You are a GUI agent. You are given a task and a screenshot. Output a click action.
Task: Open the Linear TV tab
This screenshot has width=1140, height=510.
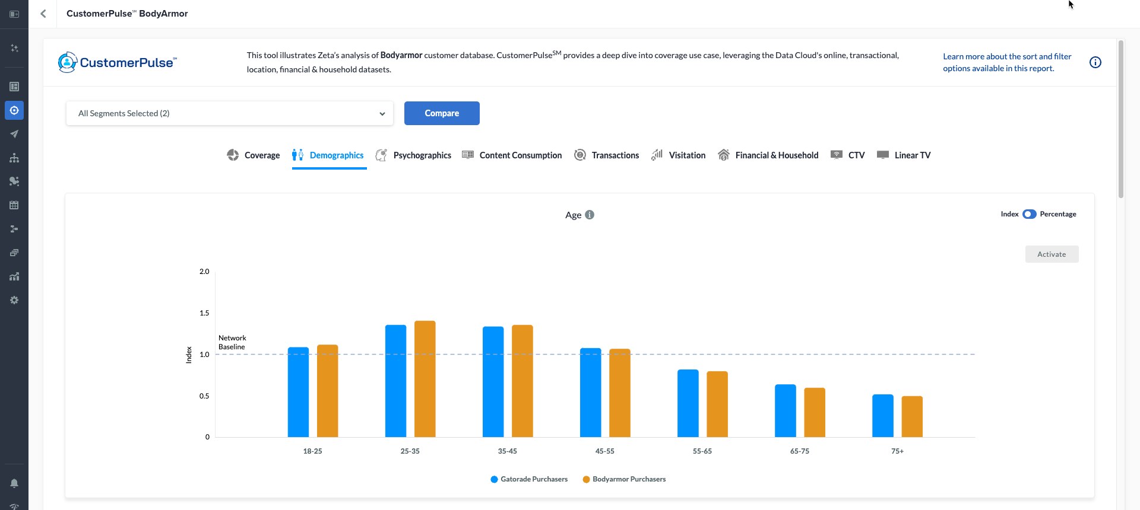click(x=904, y=155)
